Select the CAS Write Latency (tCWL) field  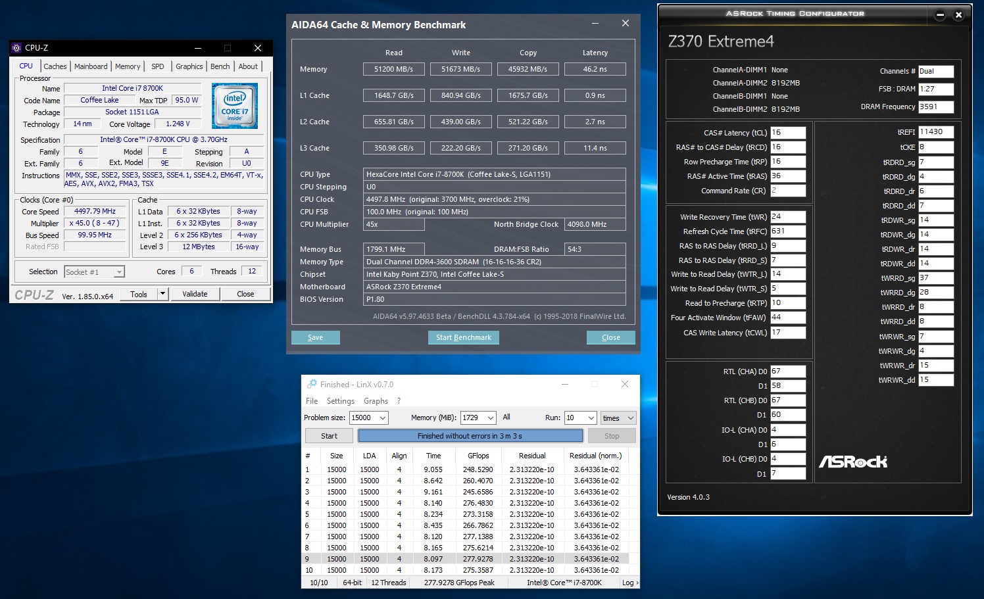coord(788,333)
